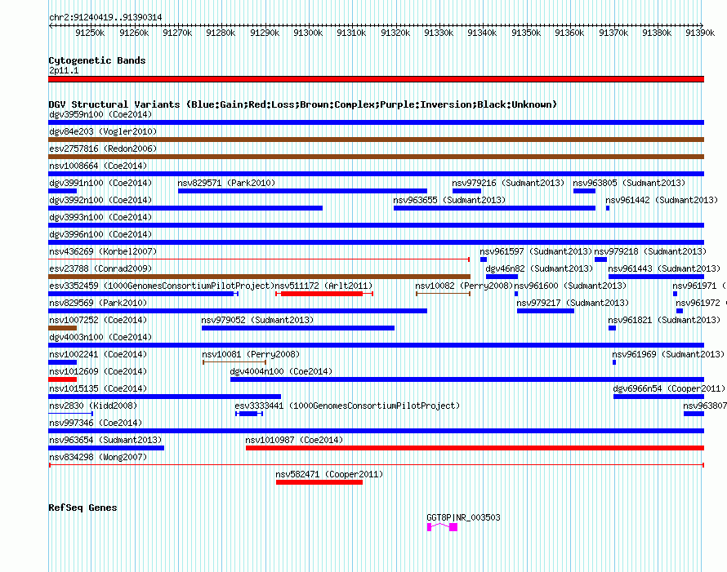The image size is (727, 572).
Task: Click the red nsv582471 loss bar
Action: [x=319, y=482]
